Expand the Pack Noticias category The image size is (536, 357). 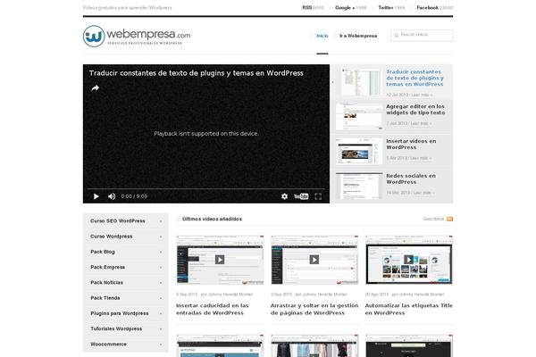point(126,283)
